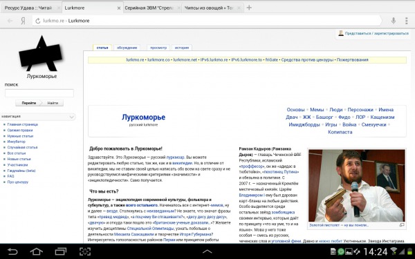
Task: Open the WhatsApp notification icon
Action: (x=341, y=251)
